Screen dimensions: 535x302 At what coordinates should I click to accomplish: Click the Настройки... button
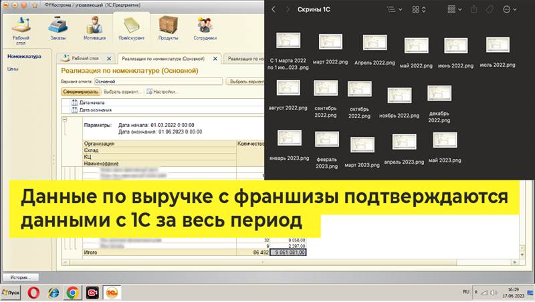pyautogui.click(x=160, y=92)
